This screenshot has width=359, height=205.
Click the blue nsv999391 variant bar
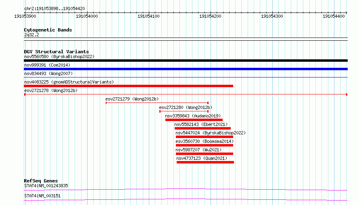pos(186,69)
